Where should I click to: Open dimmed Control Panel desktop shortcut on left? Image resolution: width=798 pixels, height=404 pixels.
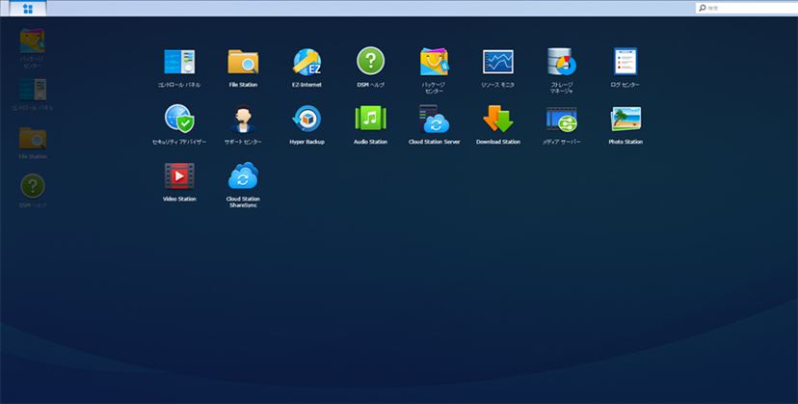tap(33, 90)
